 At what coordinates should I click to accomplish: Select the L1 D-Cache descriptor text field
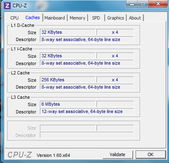click(87, 39)
